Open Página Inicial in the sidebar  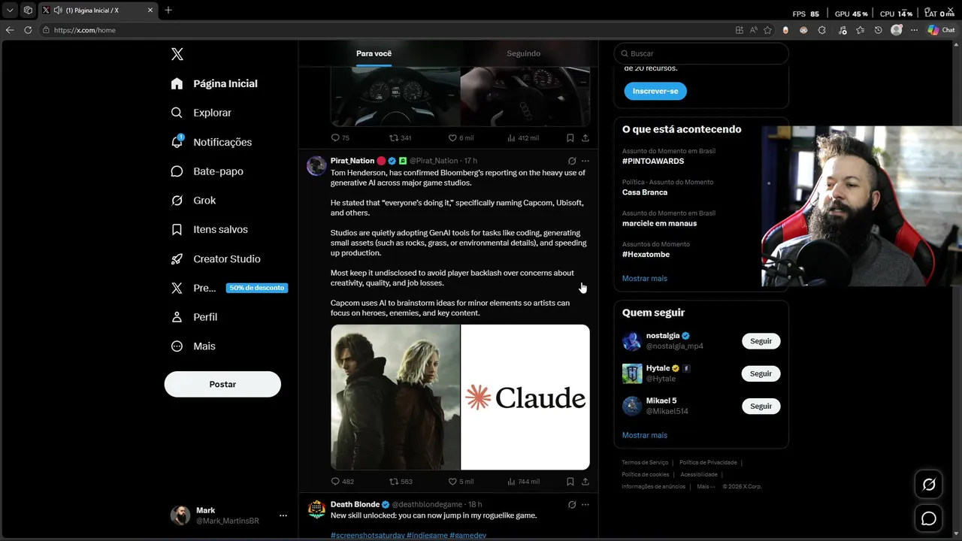[x=214, y=83]
